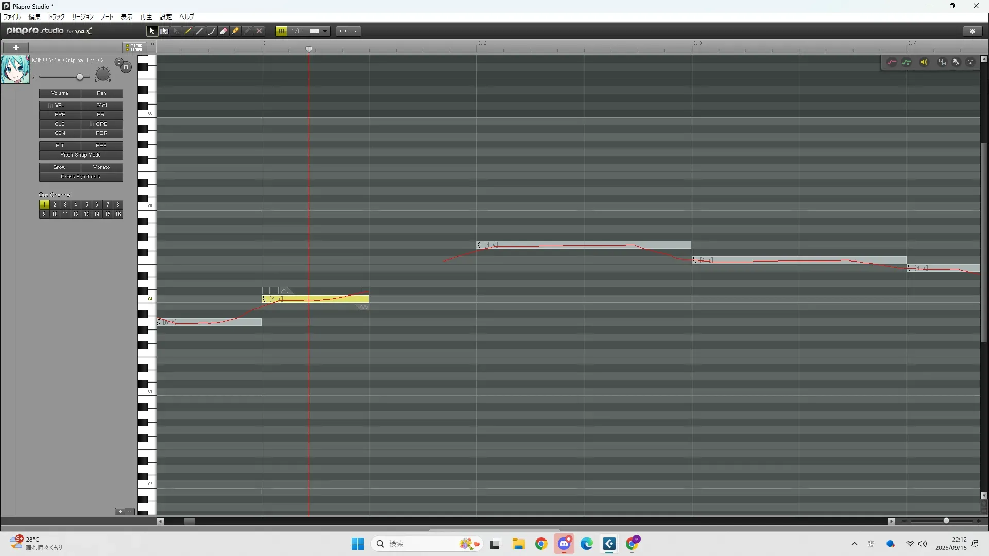Open the 再生 menu
The image size is (989, 556).
click(x=146, y=17)
